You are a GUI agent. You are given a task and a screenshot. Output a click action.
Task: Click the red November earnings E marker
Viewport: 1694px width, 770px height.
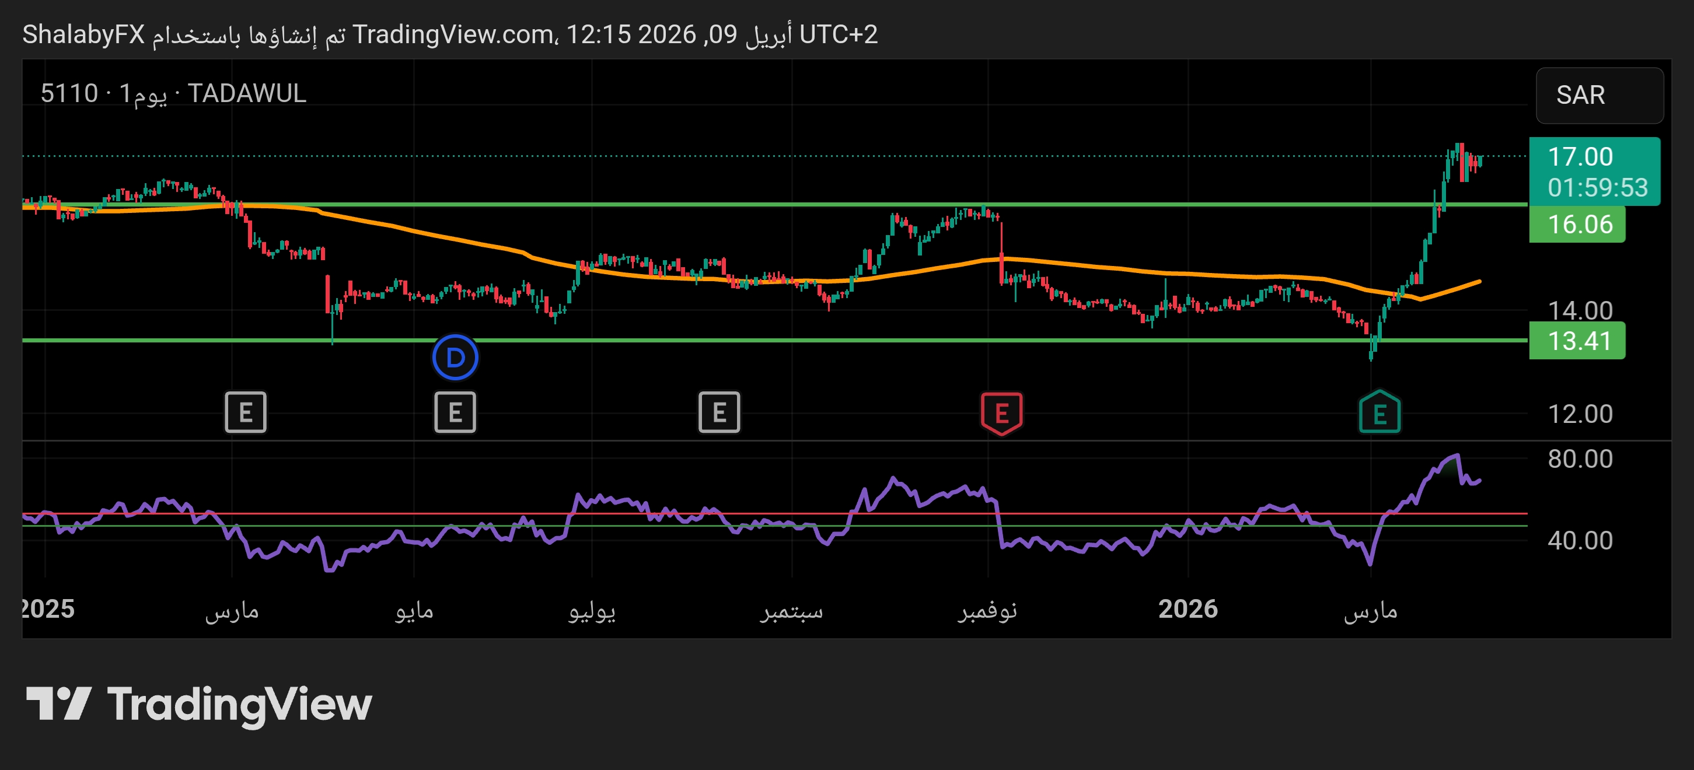pyautogui.click(x=1001, y=413)
